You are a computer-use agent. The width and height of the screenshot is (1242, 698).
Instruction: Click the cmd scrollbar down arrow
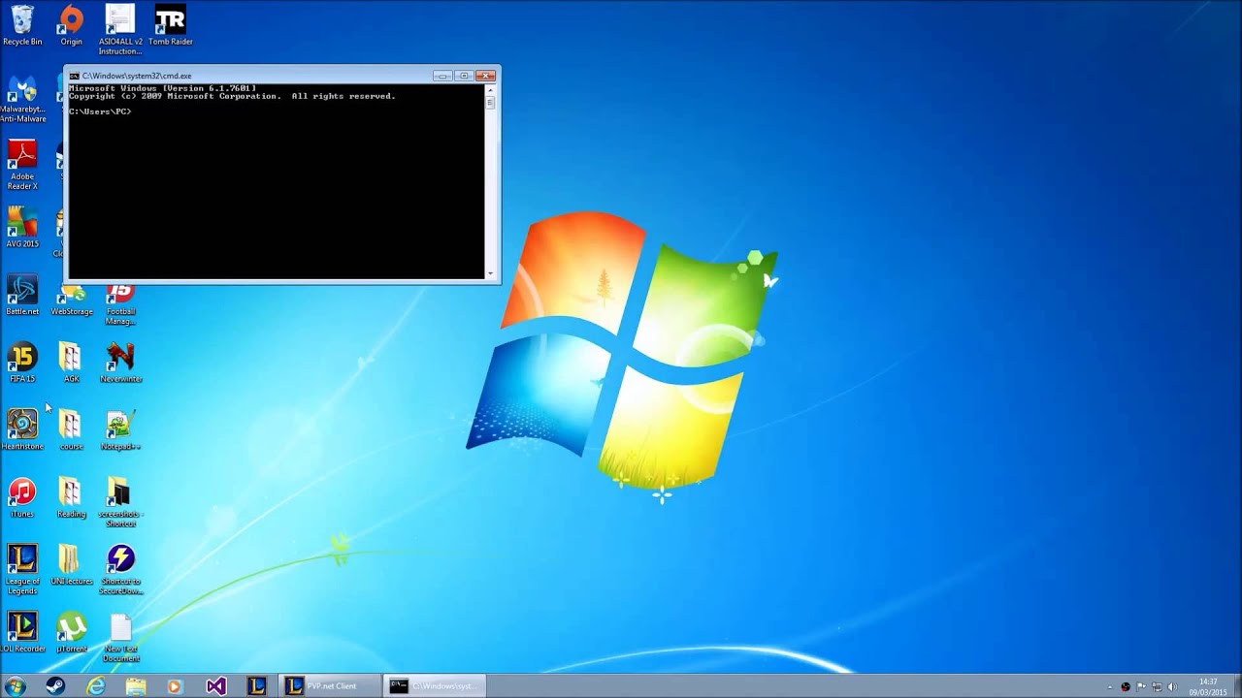(490, 273)
